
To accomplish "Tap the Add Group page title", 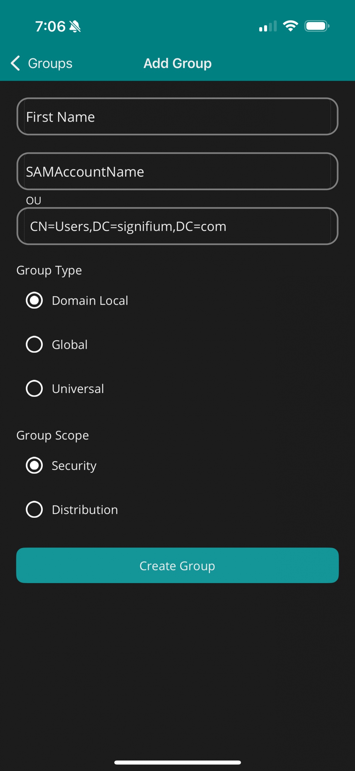I will coord(177,63).
